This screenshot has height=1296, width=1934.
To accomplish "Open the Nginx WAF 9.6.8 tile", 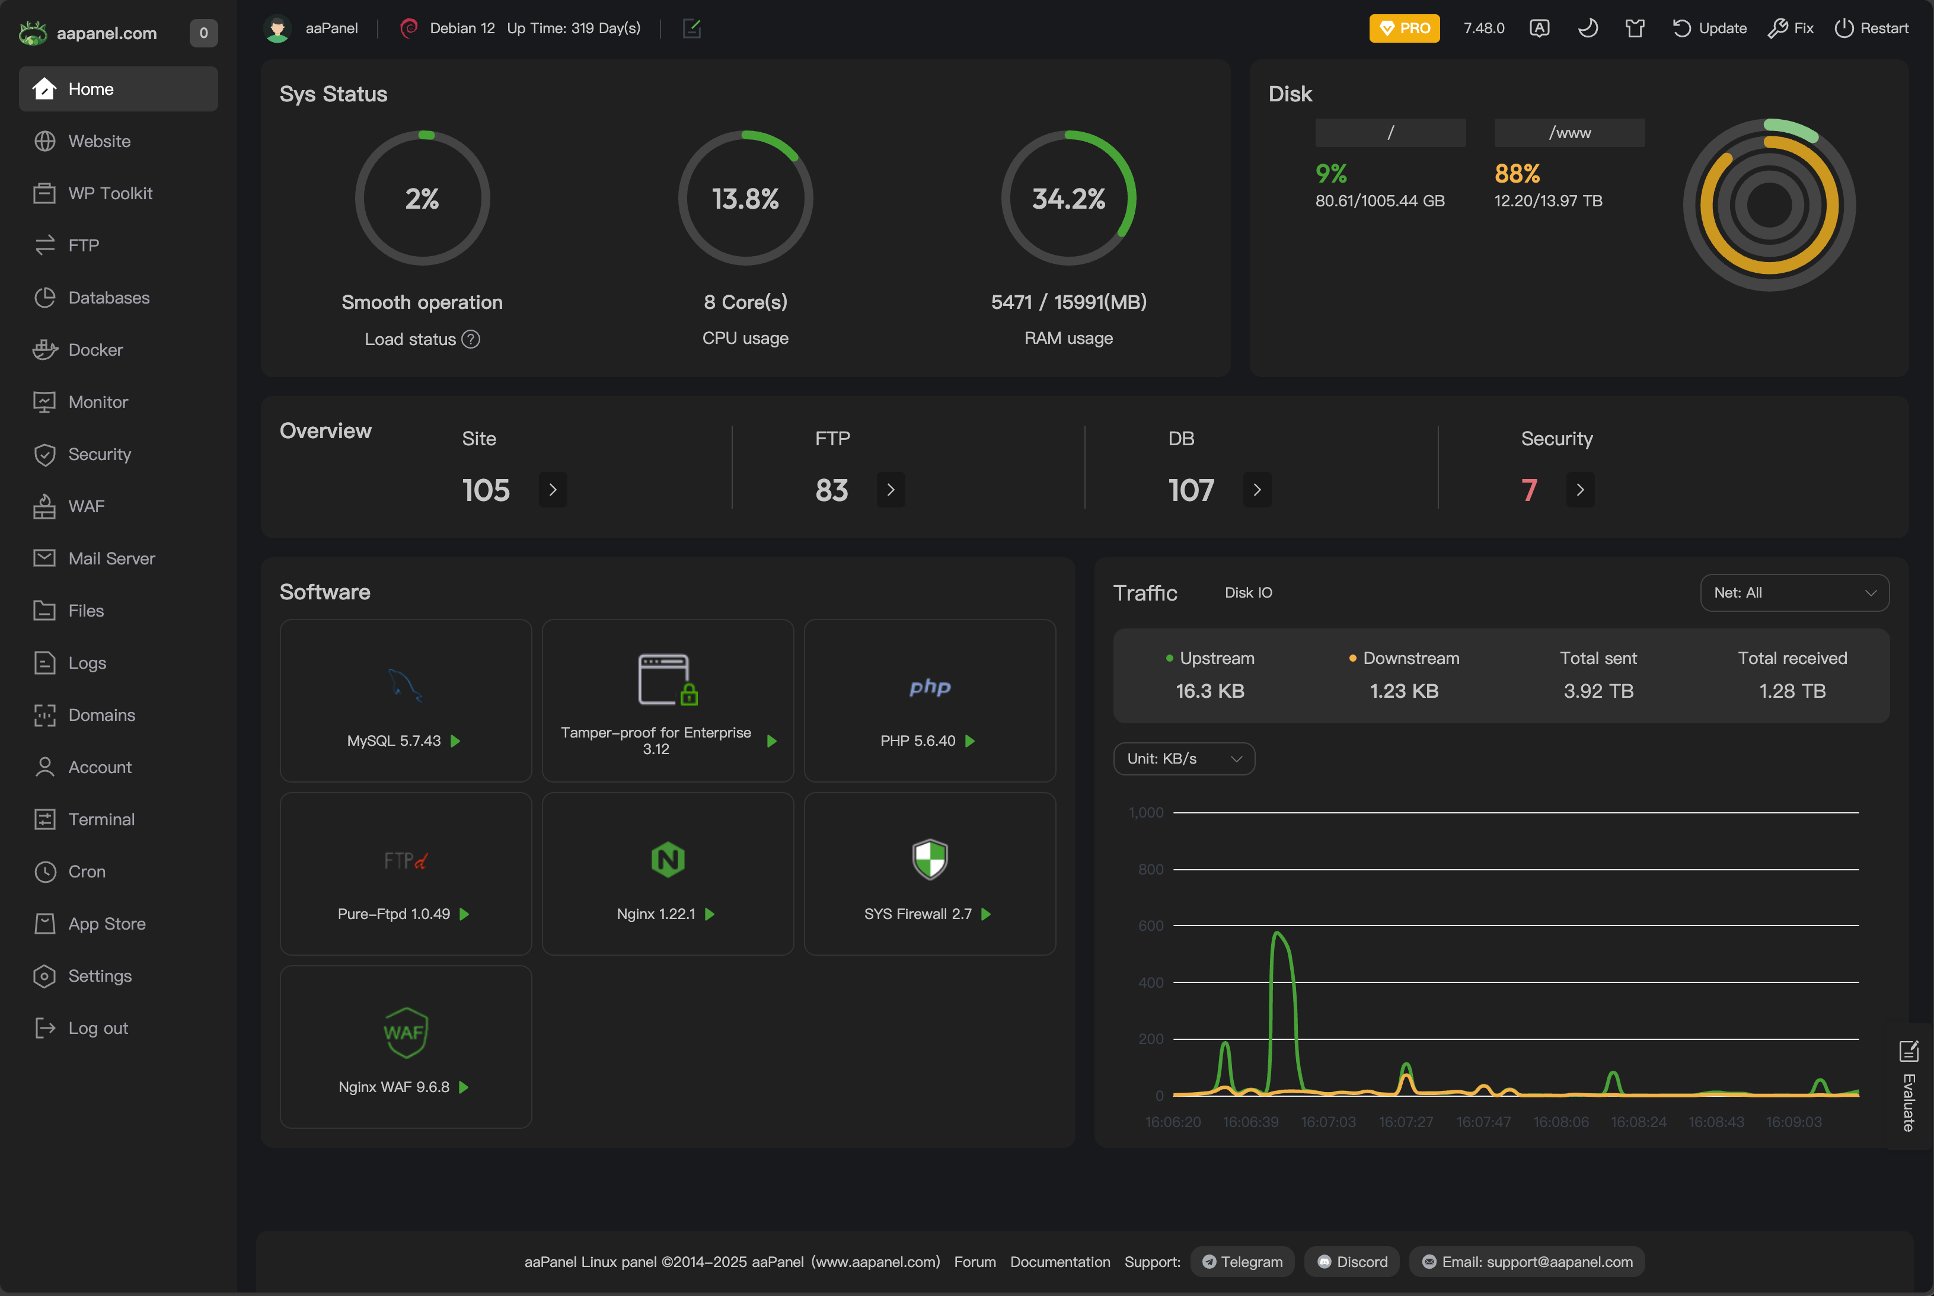I will (x=405, y=1046).
